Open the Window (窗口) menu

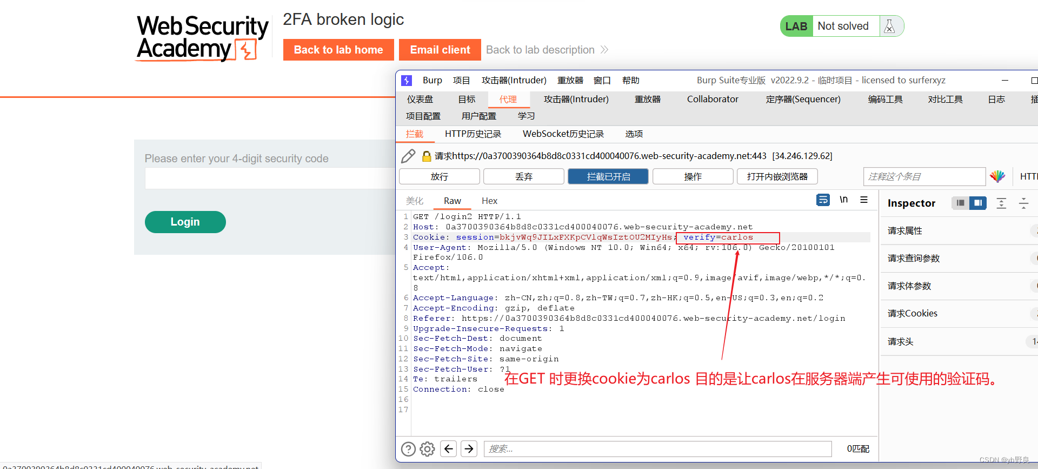[x=602, y=81]
